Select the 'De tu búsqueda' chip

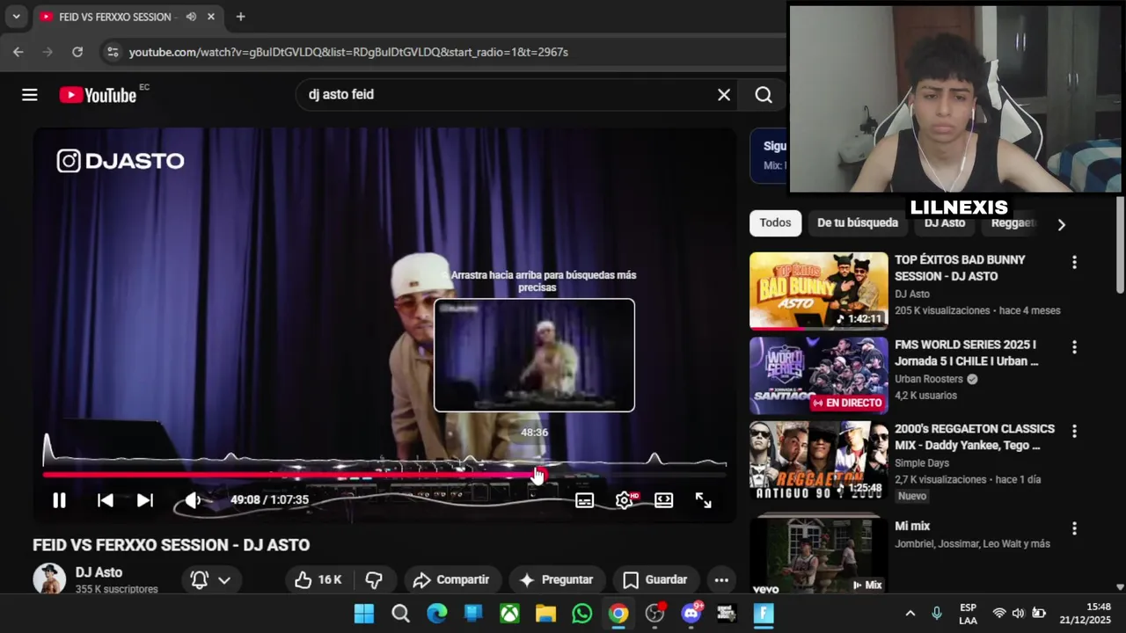[x=858, y=223]
